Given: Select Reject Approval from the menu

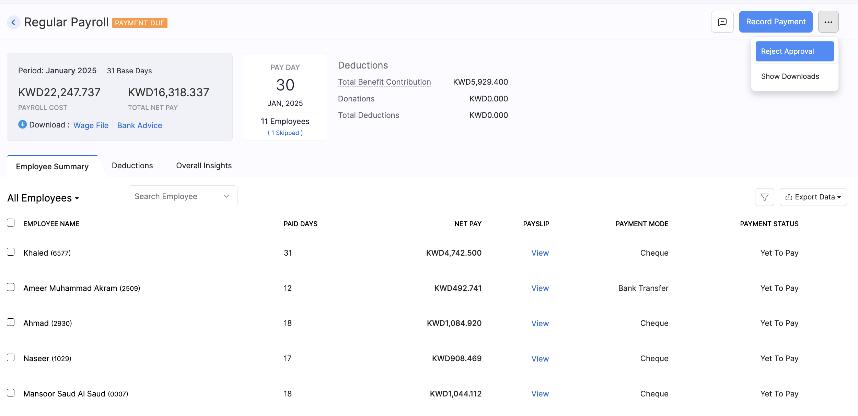Looking at the screenshot, I should point(795,51).
